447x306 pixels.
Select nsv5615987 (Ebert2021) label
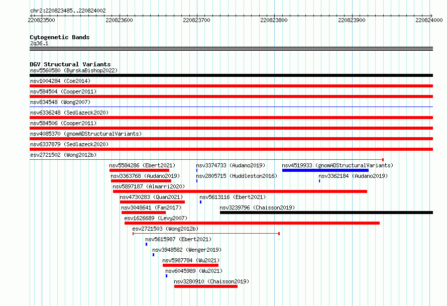tap(178, 239)
